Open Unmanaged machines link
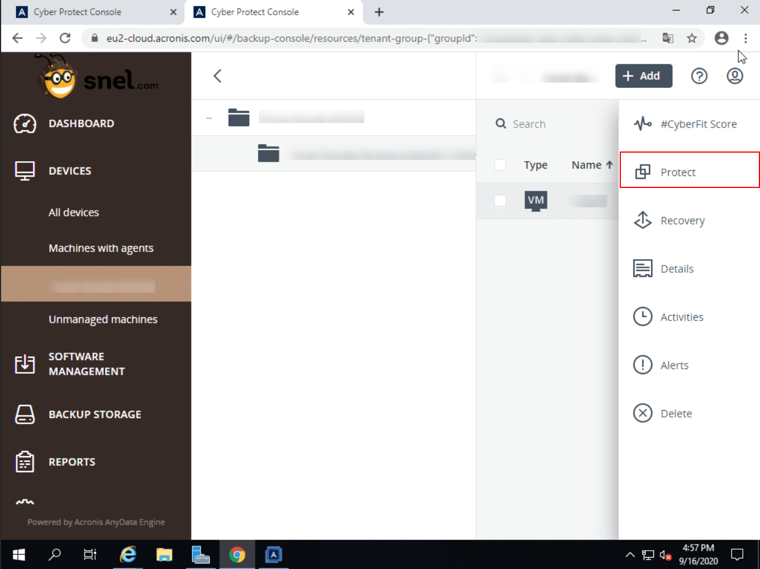The height and width of the screenshot is (569, 760). tap(103, 320)
